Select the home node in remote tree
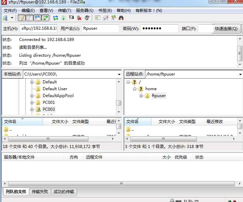The height and width of the screenshot is (202, 243). coord(151,89)
